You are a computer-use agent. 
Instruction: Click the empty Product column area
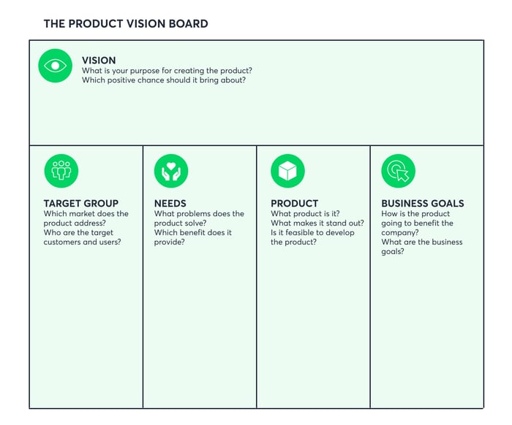313,326
